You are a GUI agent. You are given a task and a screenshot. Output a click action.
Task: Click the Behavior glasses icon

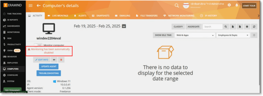(x=5, y=57)
